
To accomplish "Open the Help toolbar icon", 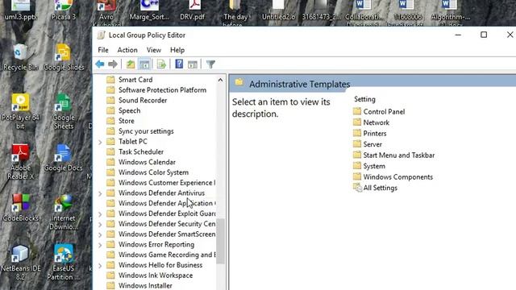I will click(x=179, y=64).
